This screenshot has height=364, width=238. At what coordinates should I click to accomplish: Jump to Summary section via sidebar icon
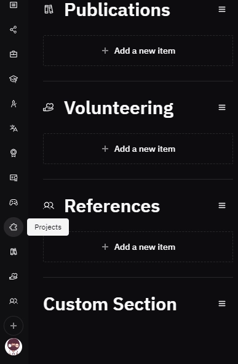(14, 5)
